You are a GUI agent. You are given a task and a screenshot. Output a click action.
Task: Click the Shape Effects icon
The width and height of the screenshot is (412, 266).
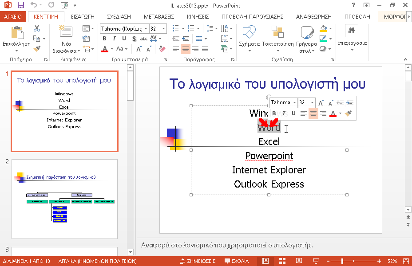(323, 49)
